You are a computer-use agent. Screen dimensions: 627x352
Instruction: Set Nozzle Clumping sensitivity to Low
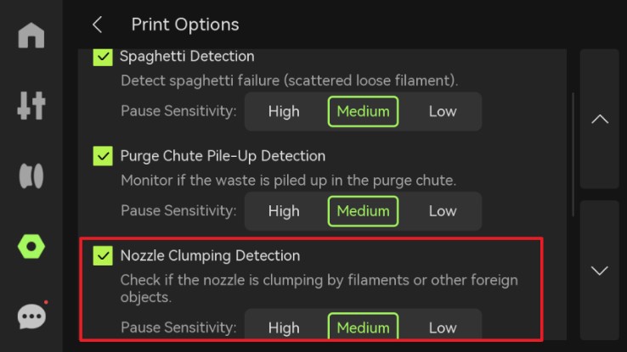(x=443, y=327)
